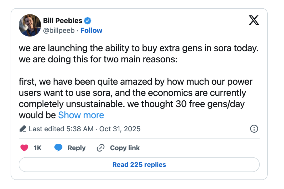Like the tweet with the heart icon
The height and width of the screenshot is (189, 284).
pos(24,148)
